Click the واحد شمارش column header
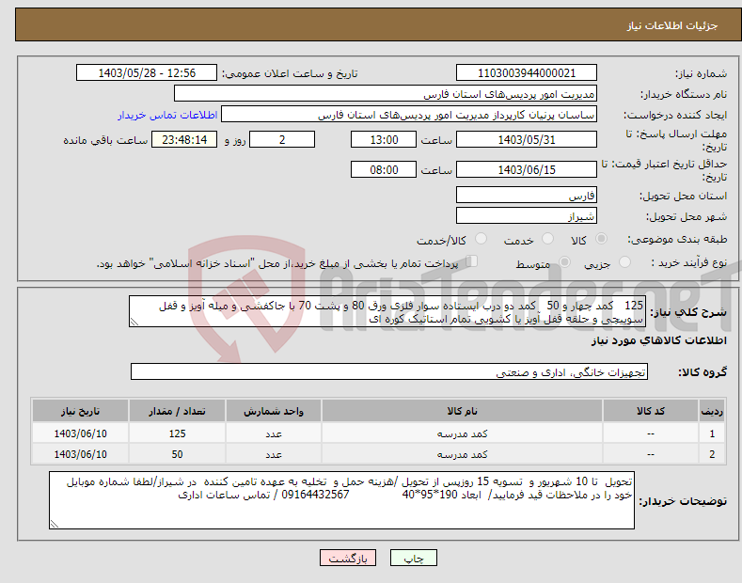This screenshot has height=583, width=742. [274, 411]
